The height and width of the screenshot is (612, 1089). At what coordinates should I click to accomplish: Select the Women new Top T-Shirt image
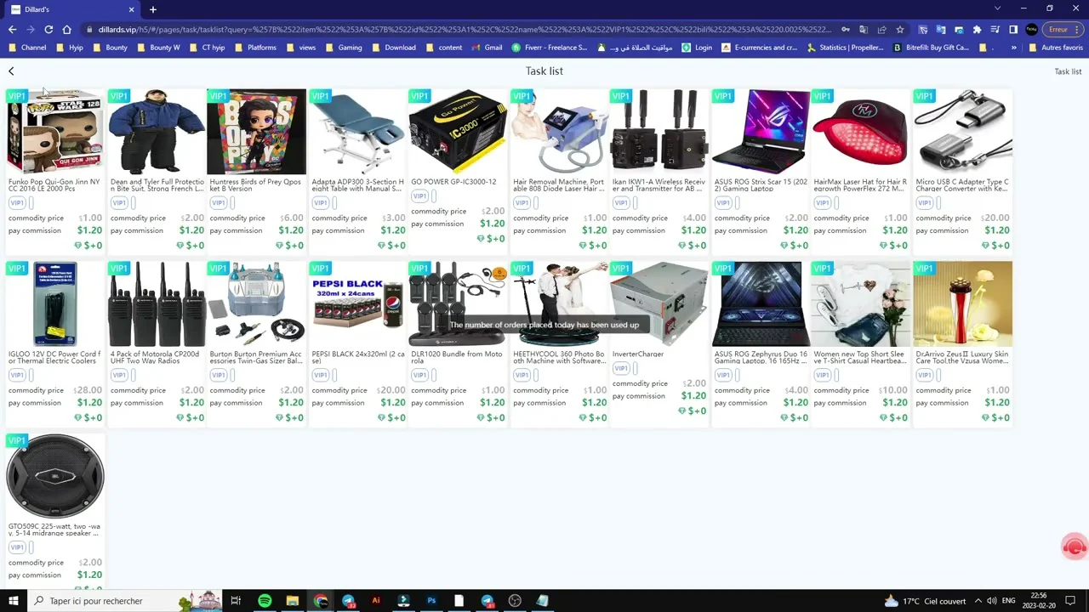click(860, 304)
